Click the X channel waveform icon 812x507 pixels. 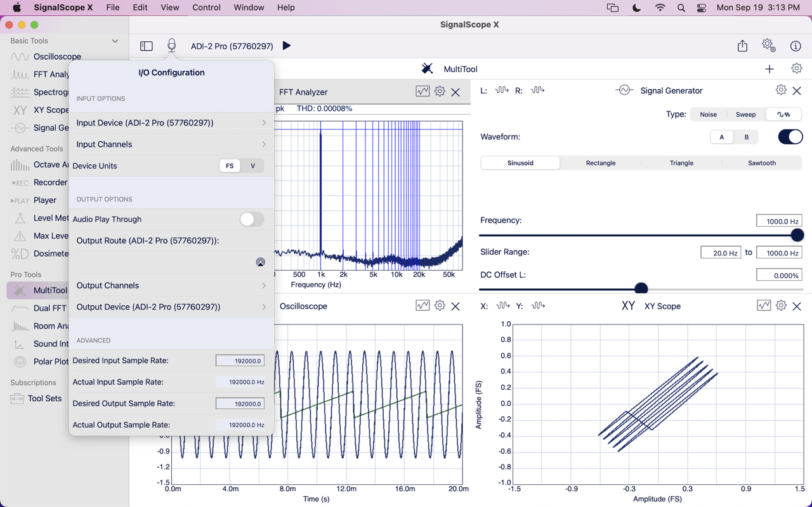502,305
